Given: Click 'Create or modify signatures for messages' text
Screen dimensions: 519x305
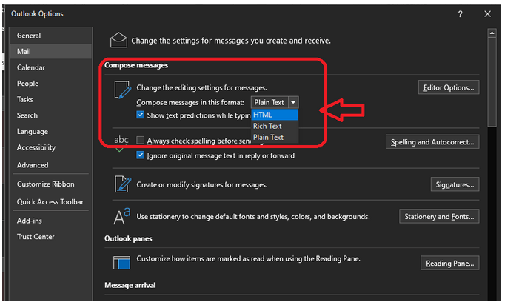Looking at the screenshot, I should click(x=202, y=184).
